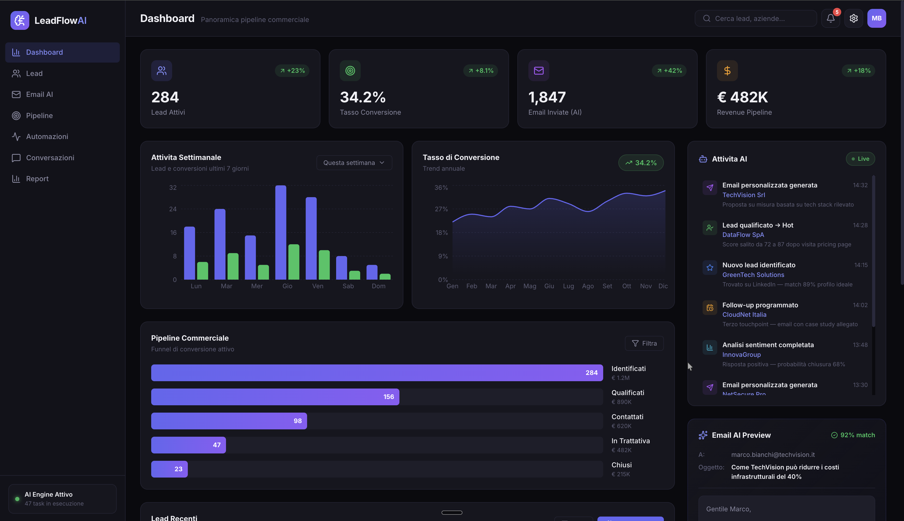This screenshot has width=904, height=521.
Task: Click the Identificati bar in the funnel
Action: tap(377, 373)
